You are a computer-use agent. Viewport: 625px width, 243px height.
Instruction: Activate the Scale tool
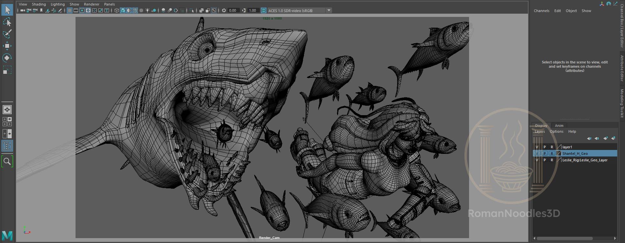click(7, 70)
